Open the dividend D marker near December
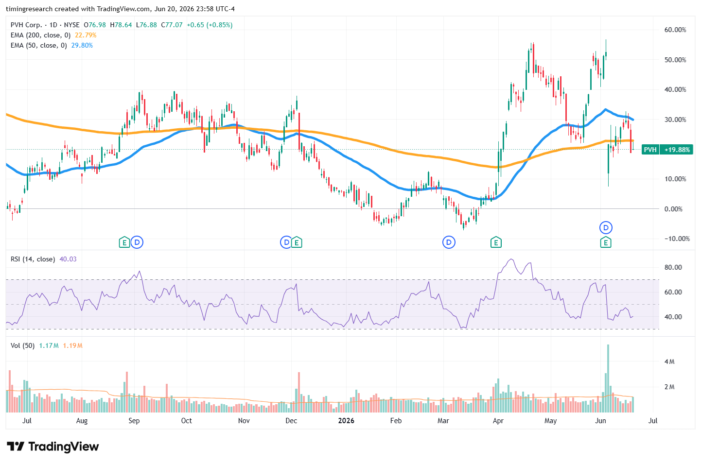Screen dimensions: 701x464 [286, 242]
